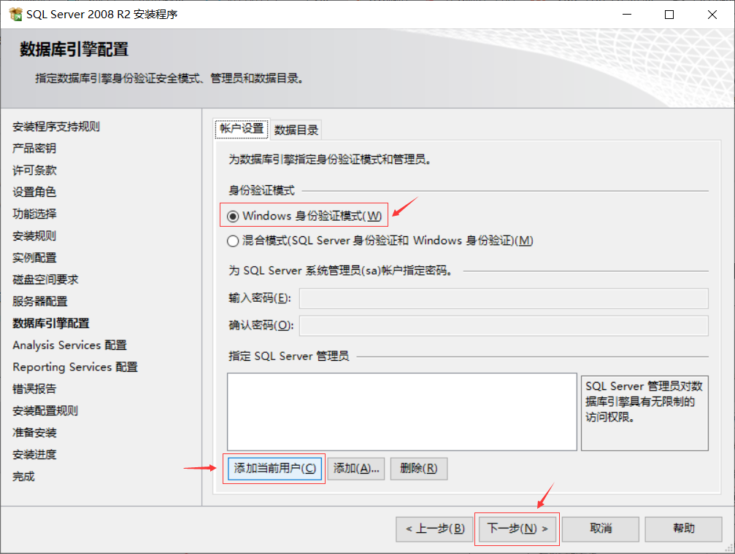Click the SQL Server 管理员 access description box
This screenshot has height=554, width=735.
point(644,413)
